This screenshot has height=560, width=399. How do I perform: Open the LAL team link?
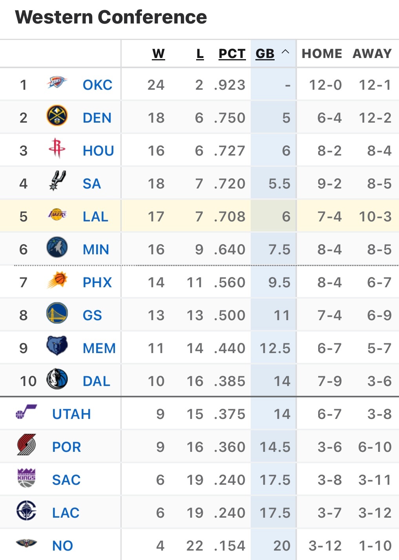click(95, 216)
